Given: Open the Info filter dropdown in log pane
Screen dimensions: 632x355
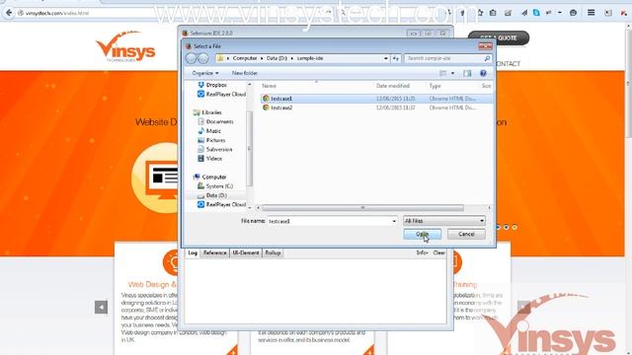Looking at the screenshot, I should (422, 252).
